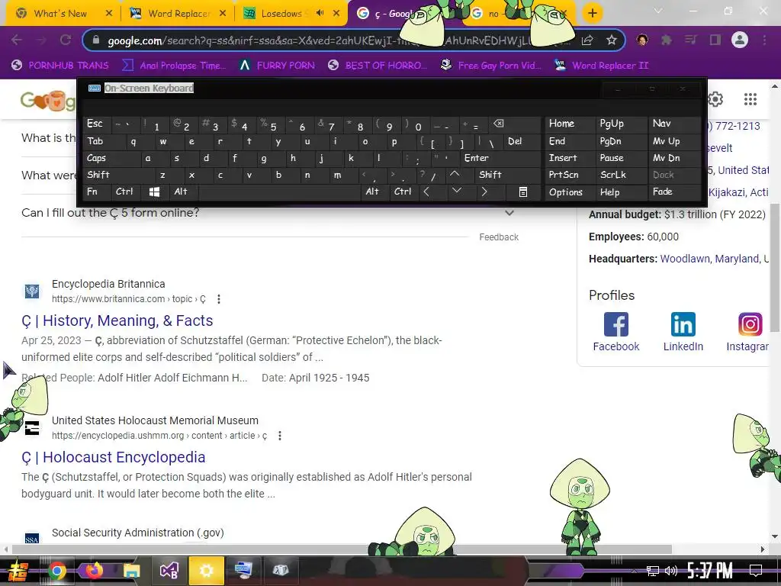Open the Google apps grid icon
This screenshot has width=781, height=586.
pyautogui.click(x=750, y=99)
